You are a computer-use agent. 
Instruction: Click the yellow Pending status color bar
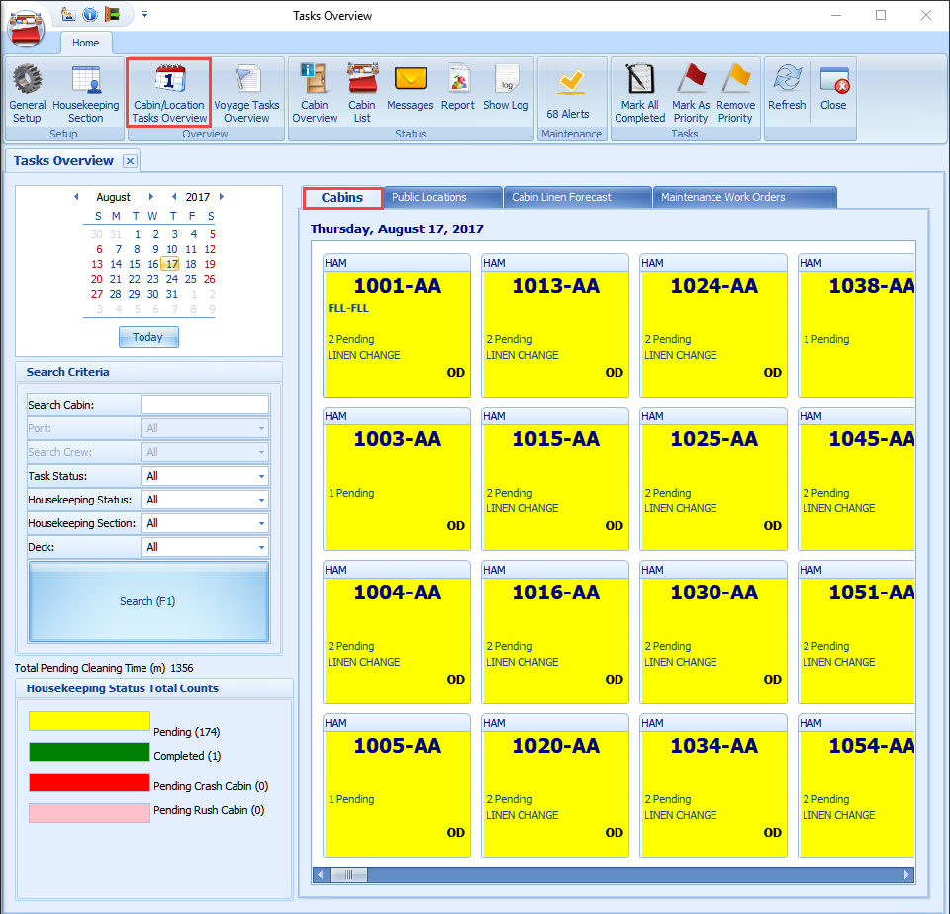click(x=89, y=721)
